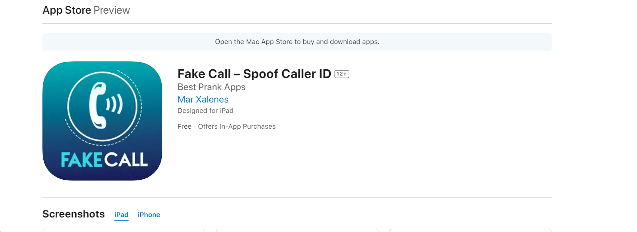Screen dimensions: 637x232
Task: Click the Offers In-App Purchases text
Action: [237, 127]
